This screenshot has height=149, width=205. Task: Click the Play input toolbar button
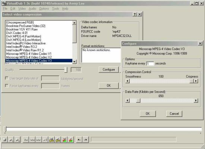(11, 140)
